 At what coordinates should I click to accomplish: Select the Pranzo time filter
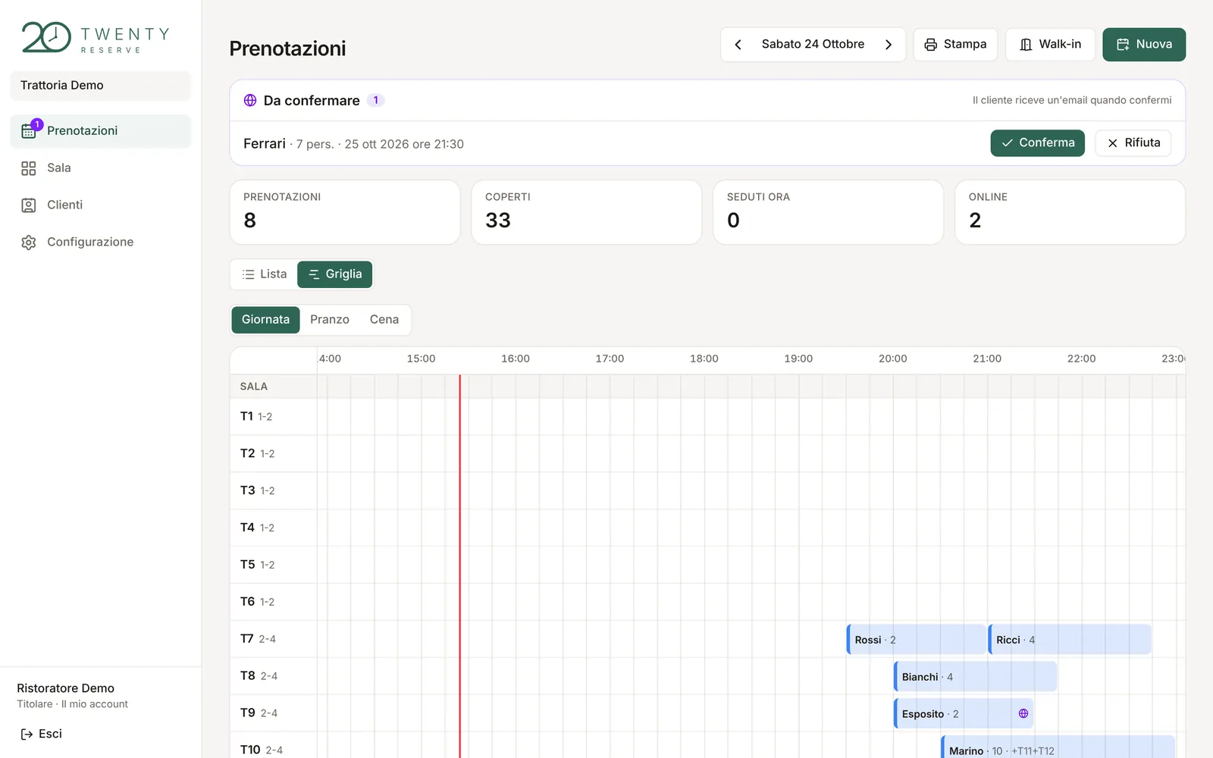pos(330,320)
